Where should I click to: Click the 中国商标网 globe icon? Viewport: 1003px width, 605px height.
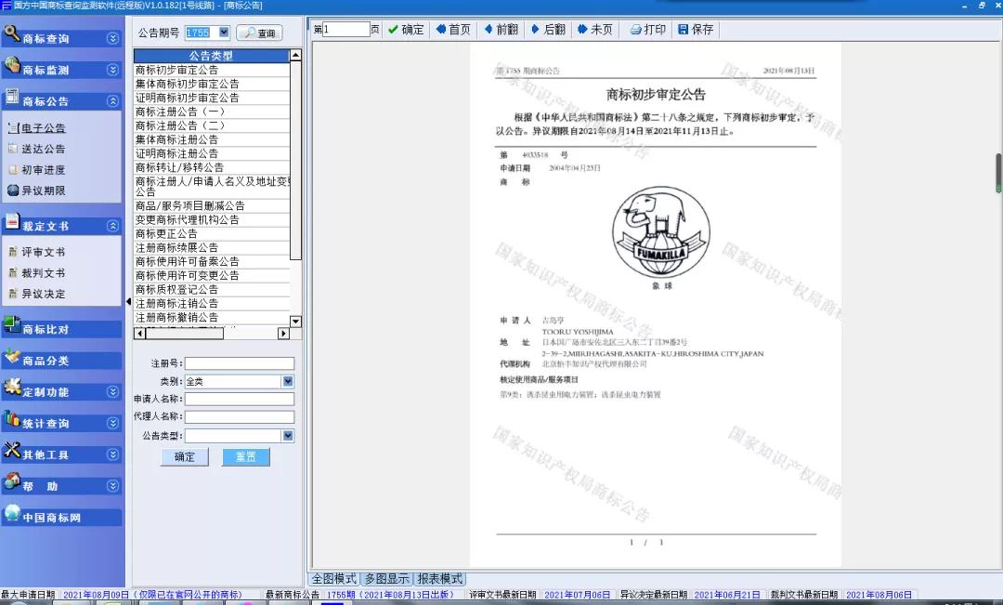click(x=12, y=514)
